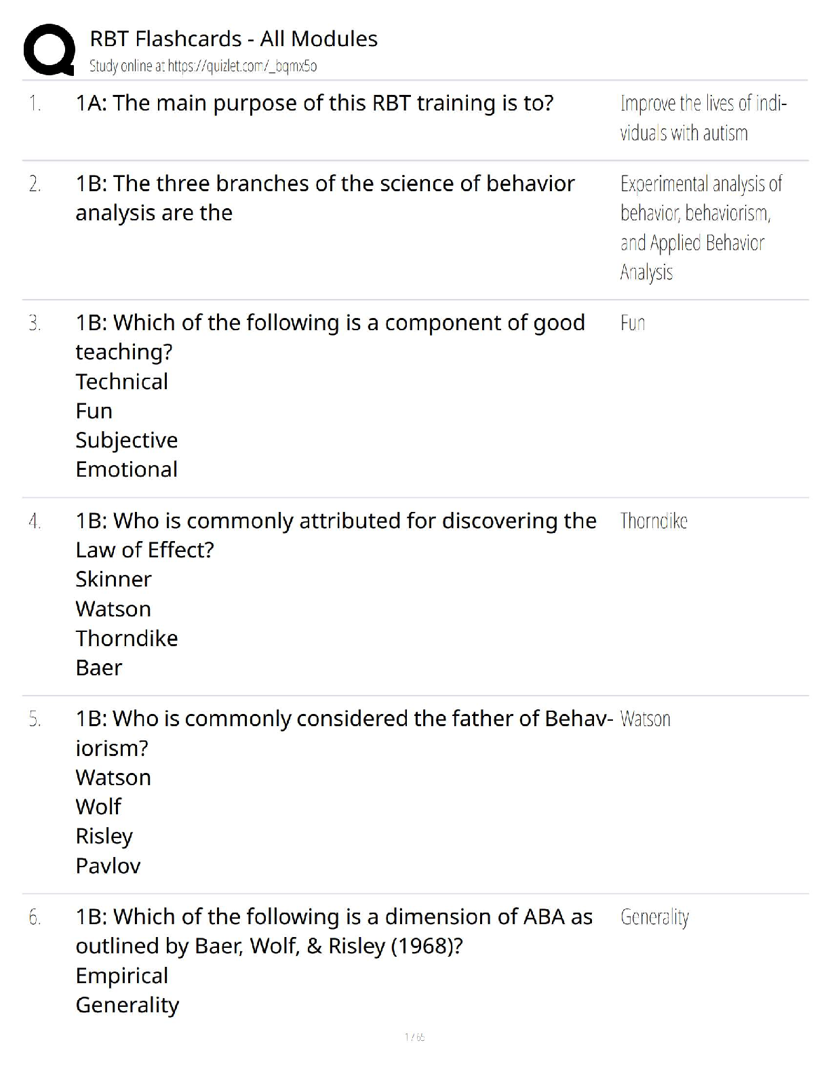This screenshot has width=830, height=1074.
Task: Click the three branches of behavior analysis question
Action: click(325, 198)
